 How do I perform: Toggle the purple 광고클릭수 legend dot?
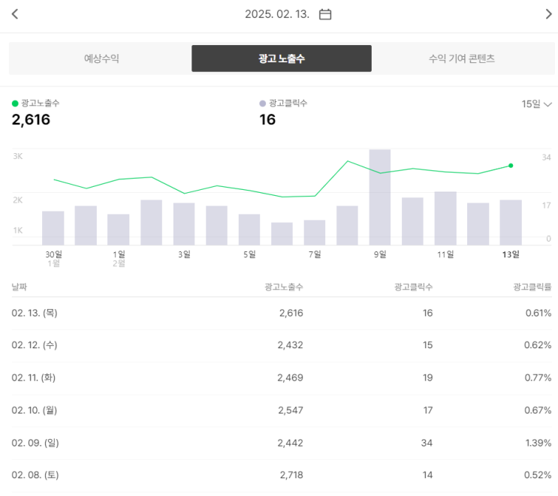(262, 104)
